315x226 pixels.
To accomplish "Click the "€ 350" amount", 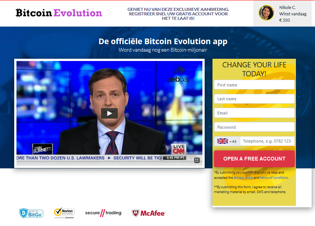I will coord(284,20).
